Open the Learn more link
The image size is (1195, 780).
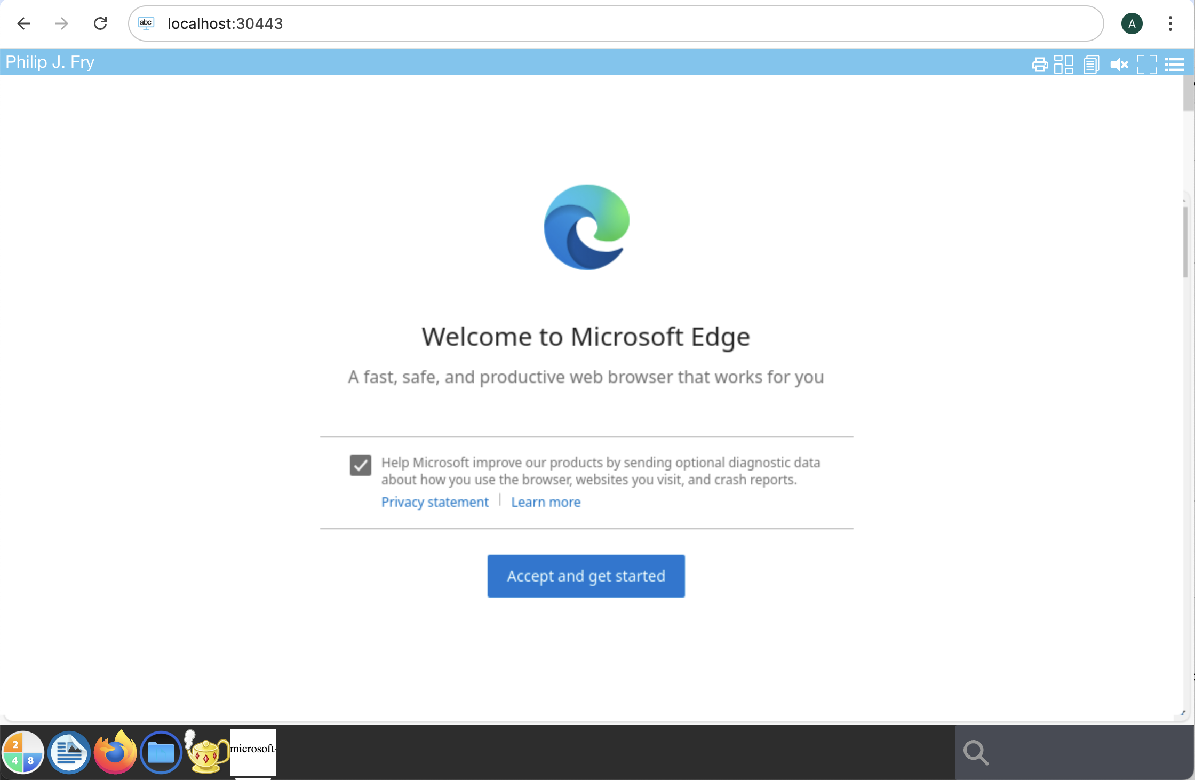[546, 502]
